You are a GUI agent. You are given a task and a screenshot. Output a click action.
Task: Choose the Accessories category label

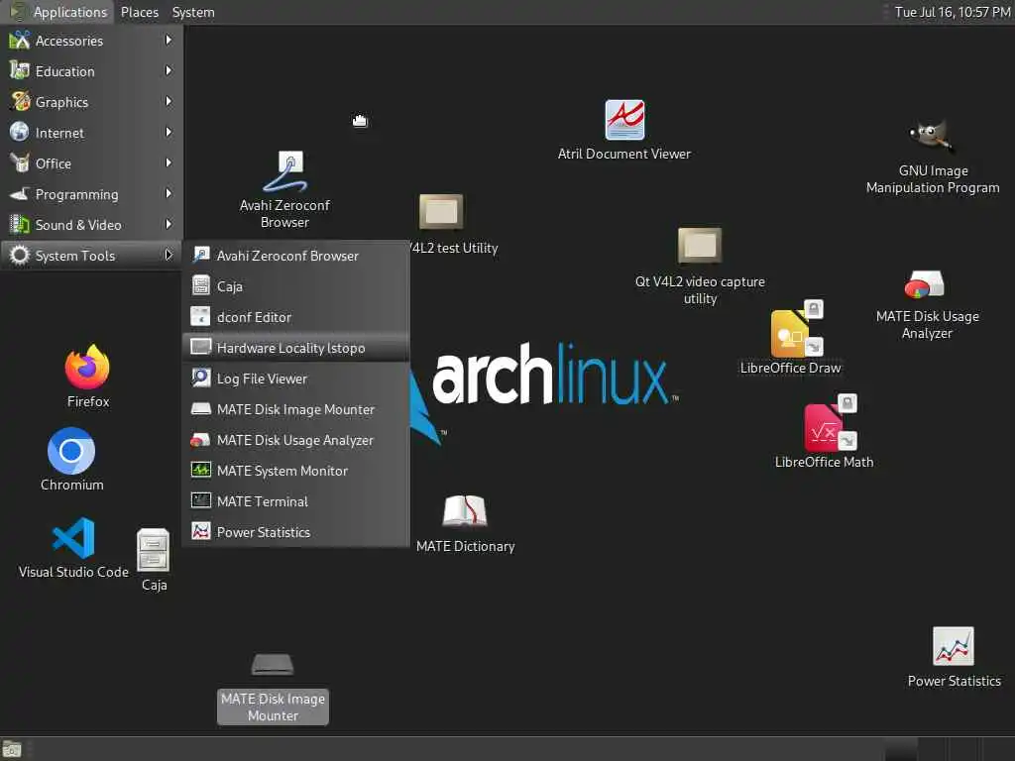pyautogui.click(x=68, y=41)
